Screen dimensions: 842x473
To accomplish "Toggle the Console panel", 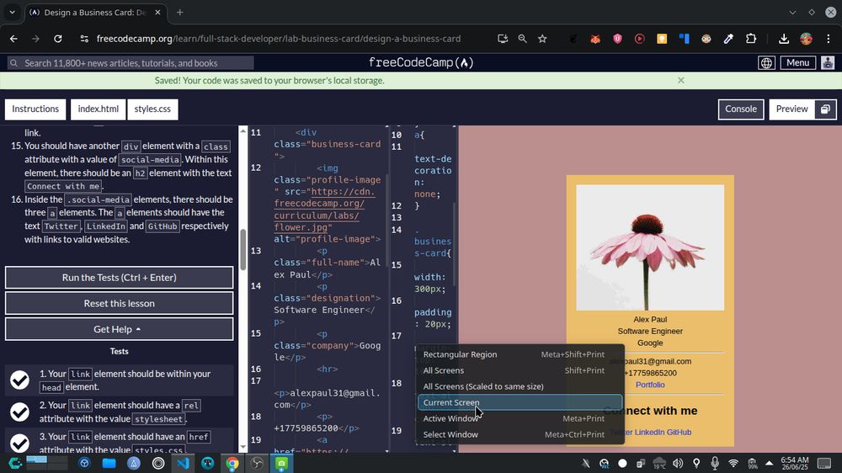I will pos(740,109).
